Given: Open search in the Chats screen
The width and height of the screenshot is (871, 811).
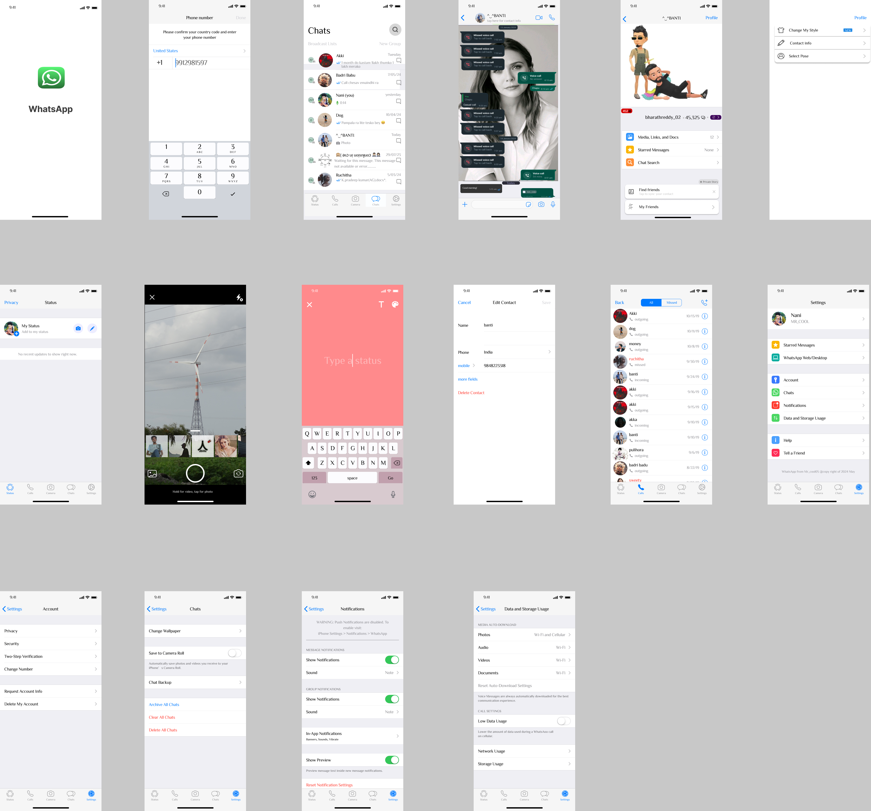Looking at the screenshot, I should point(395,30).
